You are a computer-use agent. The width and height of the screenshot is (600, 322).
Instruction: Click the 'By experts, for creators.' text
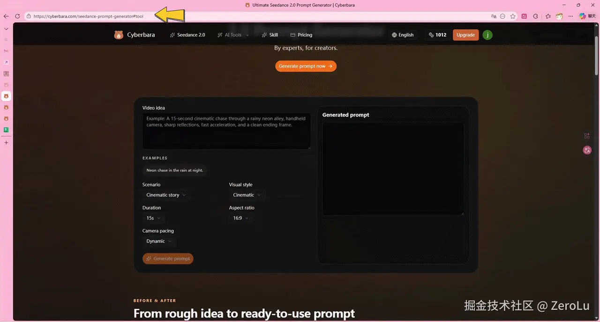pos(306,48)
